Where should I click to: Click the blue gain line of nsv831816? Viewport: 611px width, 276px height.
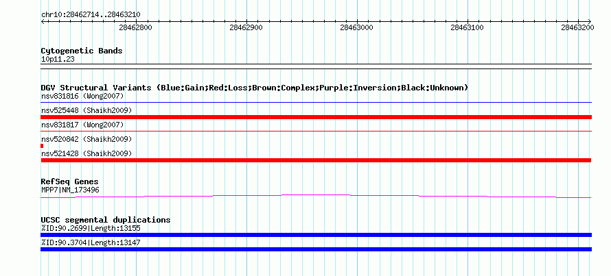coord(316,103)
